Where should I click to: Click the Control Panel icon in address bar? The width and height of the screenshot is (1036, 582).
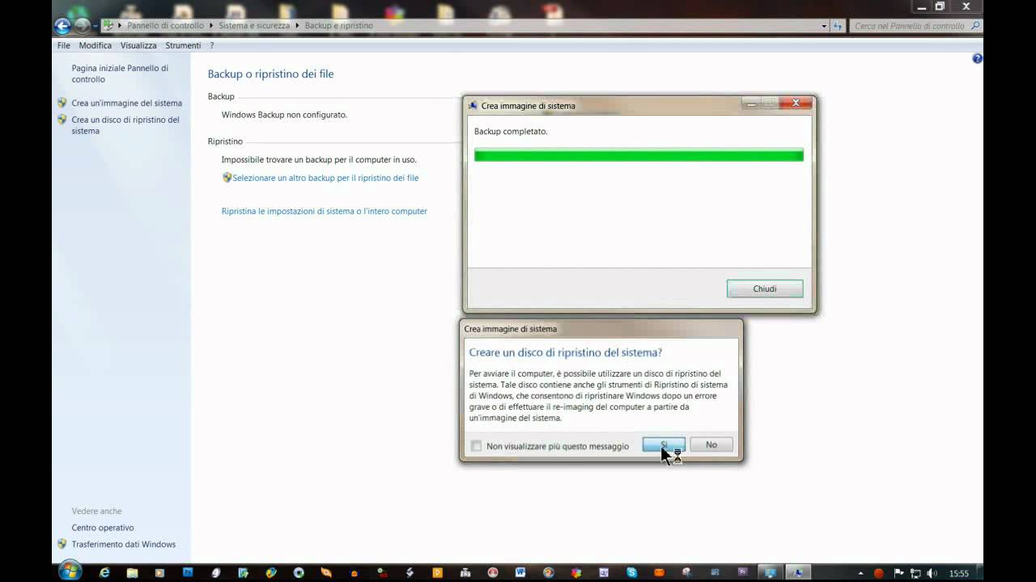pos(108,26)
